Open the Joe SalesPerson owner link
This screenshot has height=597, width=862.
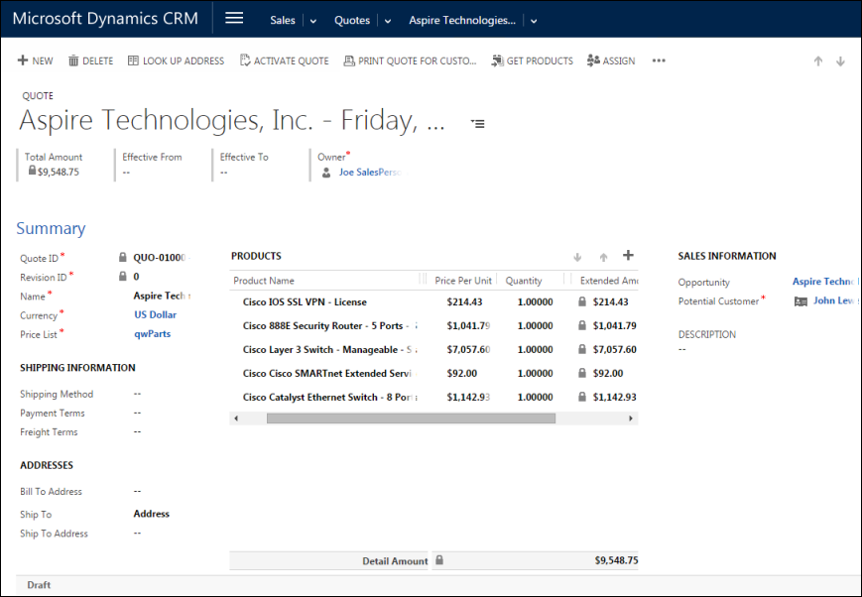click(368, 173)
